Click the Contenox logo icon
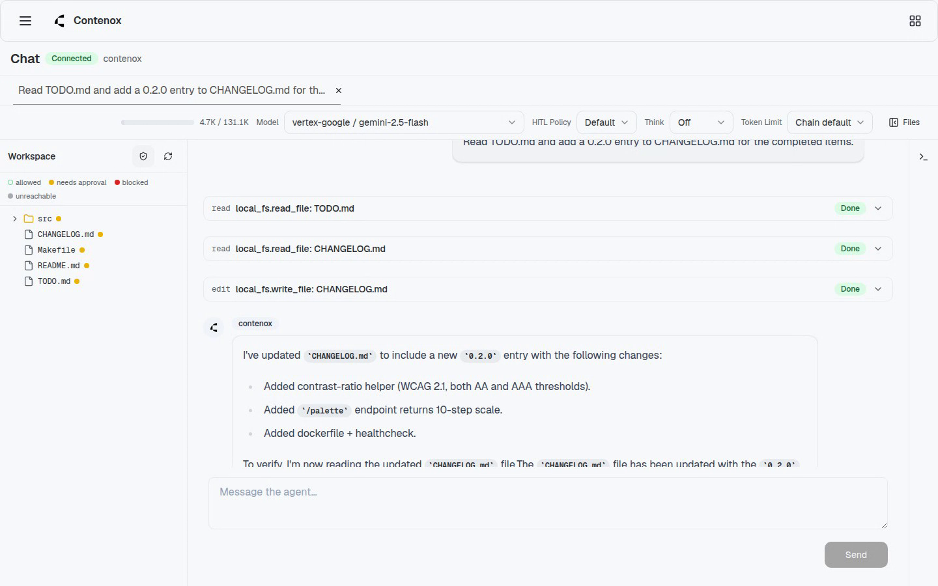 tap(60, 21)
